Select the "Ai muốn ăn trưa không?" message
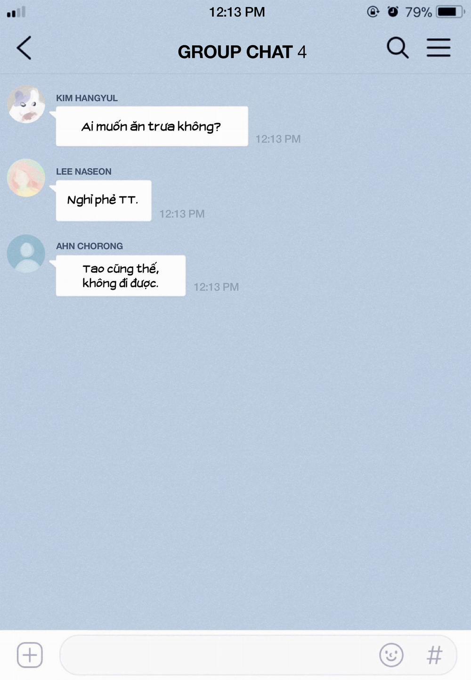The width and height of the screenshot is (471, 680). [x=152, y=126]
